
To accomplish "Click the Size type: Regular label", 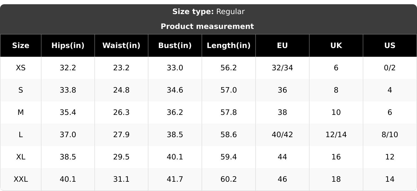I will 208,12.
